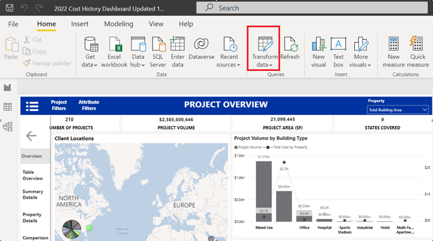The width and height of the screenshot is (433, 241).
Task: Click the Project Filters button
Action: [x=59, y=105]
